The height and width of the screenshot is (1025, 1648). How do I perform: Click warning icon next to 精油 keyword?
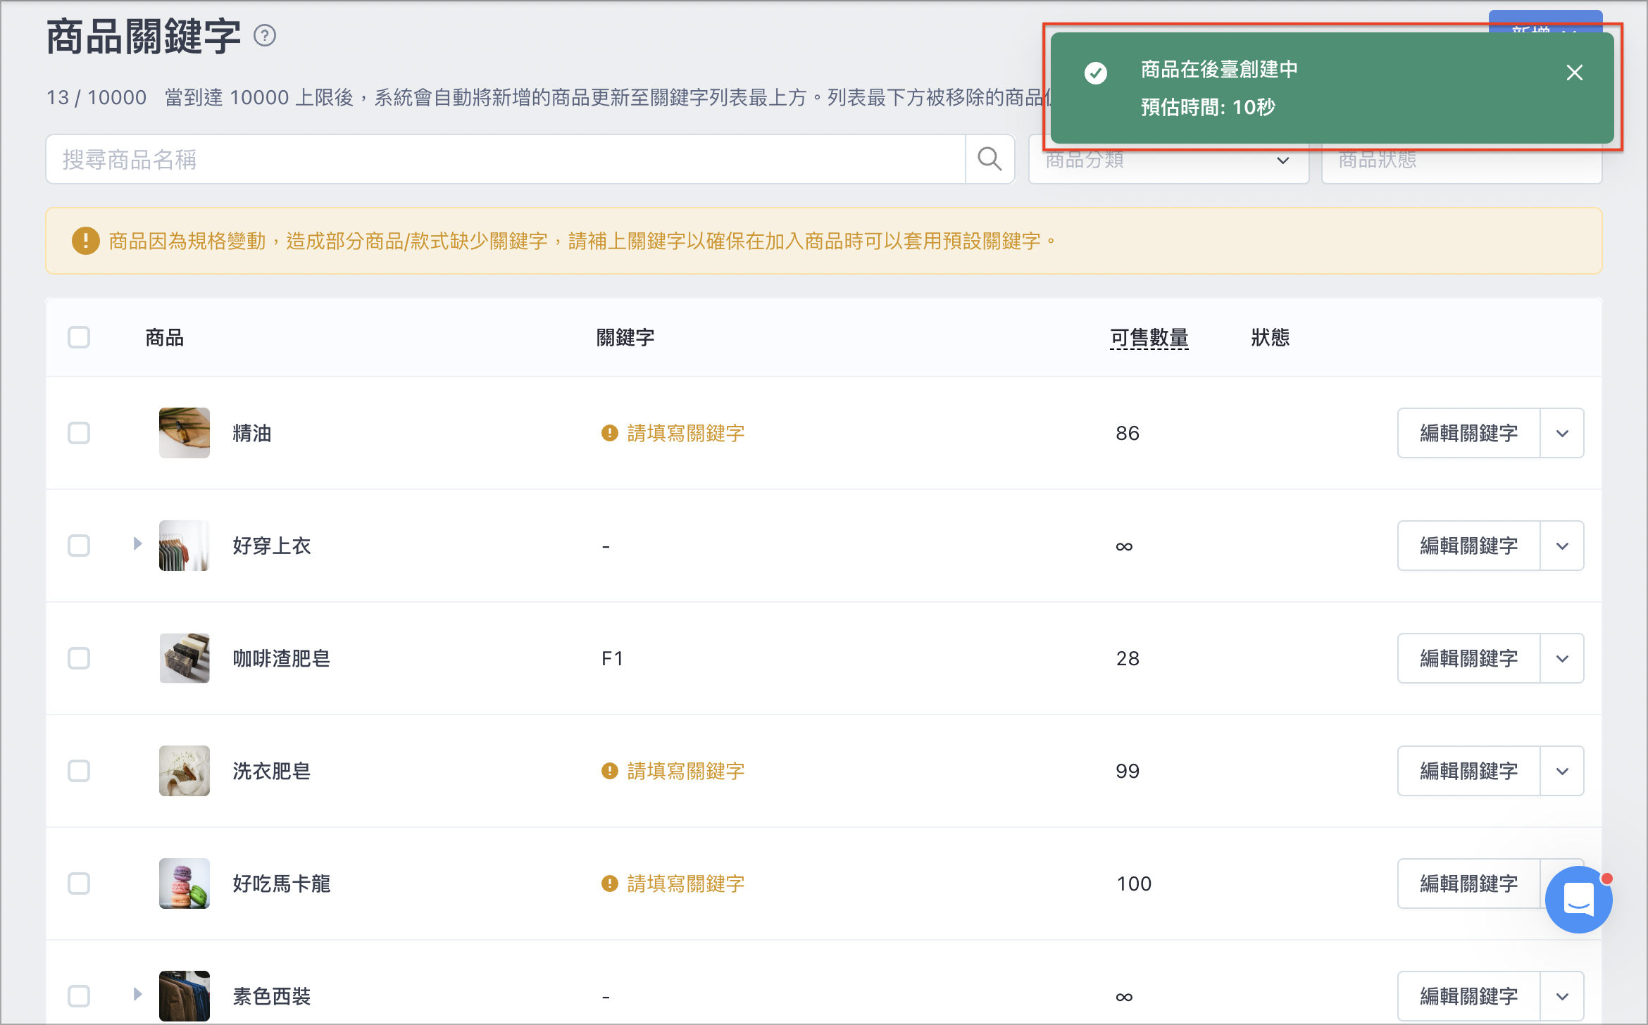tap(609, 433)
